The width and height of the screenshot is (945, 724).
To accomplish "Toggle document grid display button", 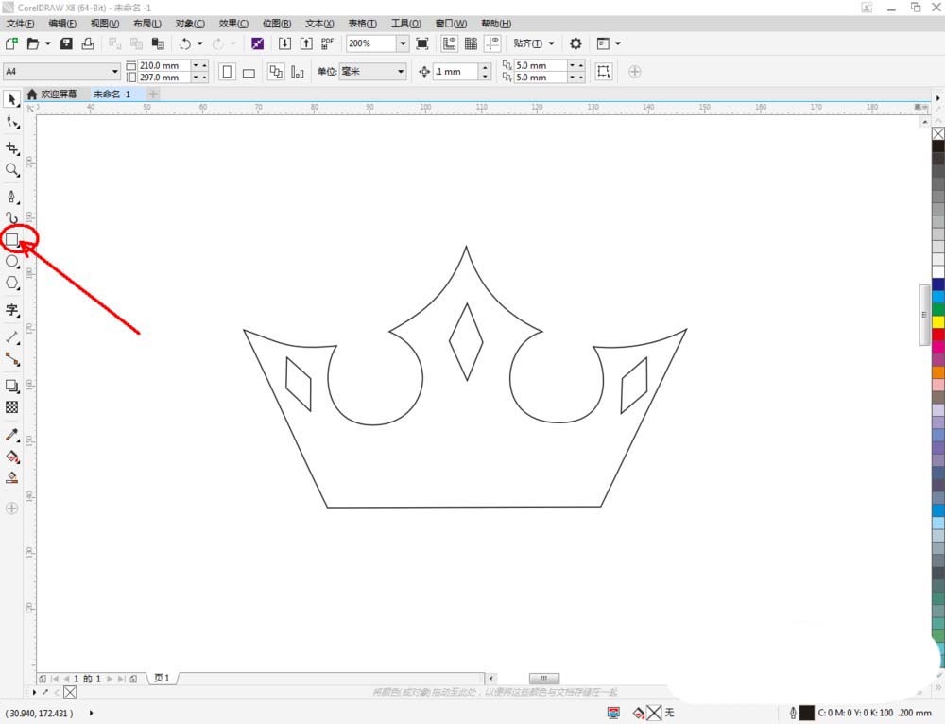I will (471, 43).
